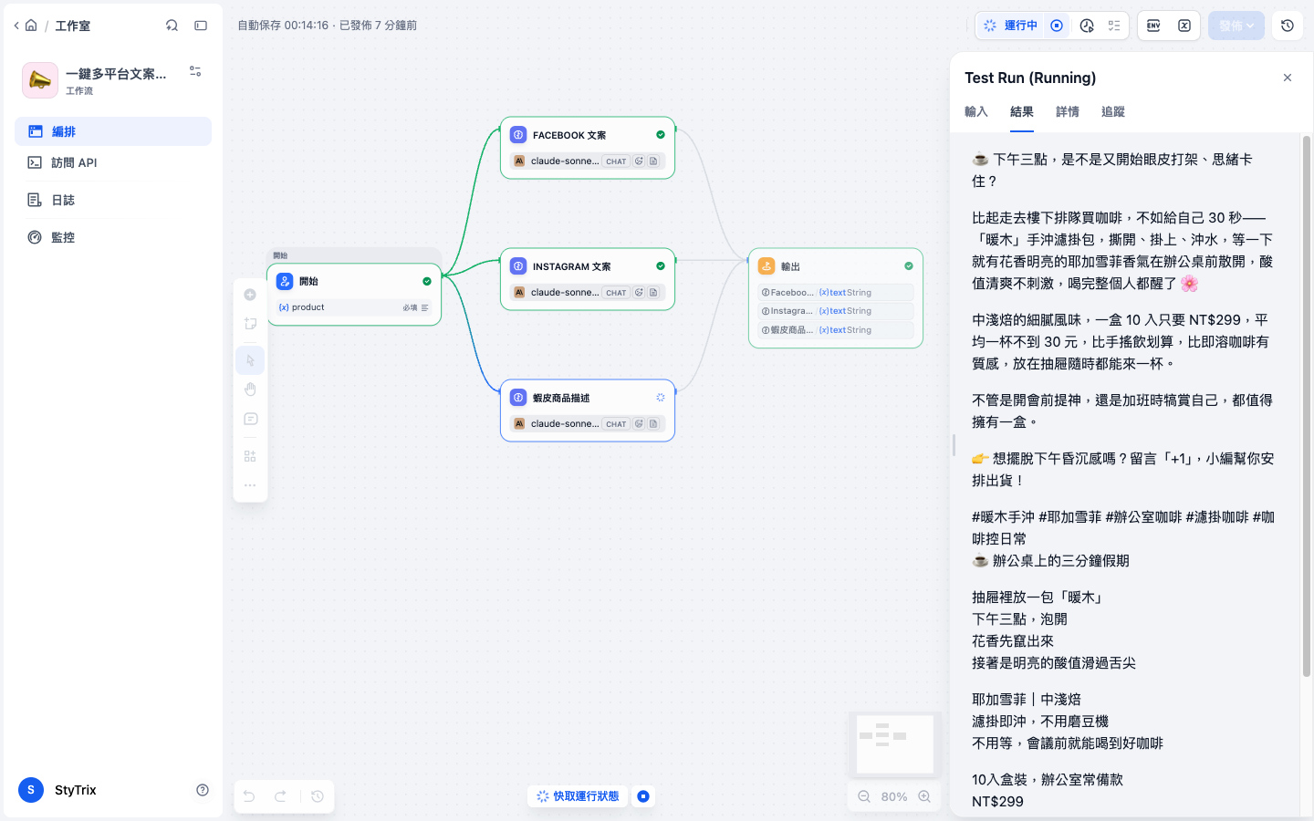Switch to the 詳情 tab

click(x=1068, y=111)
